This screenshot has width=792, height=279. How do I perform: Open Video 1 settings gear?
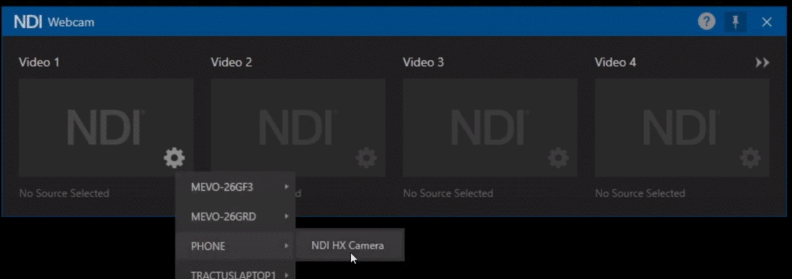174,159
